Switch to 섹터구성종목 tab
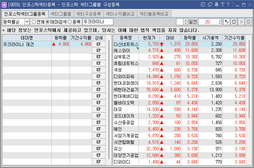 click(x=89, y=14)
